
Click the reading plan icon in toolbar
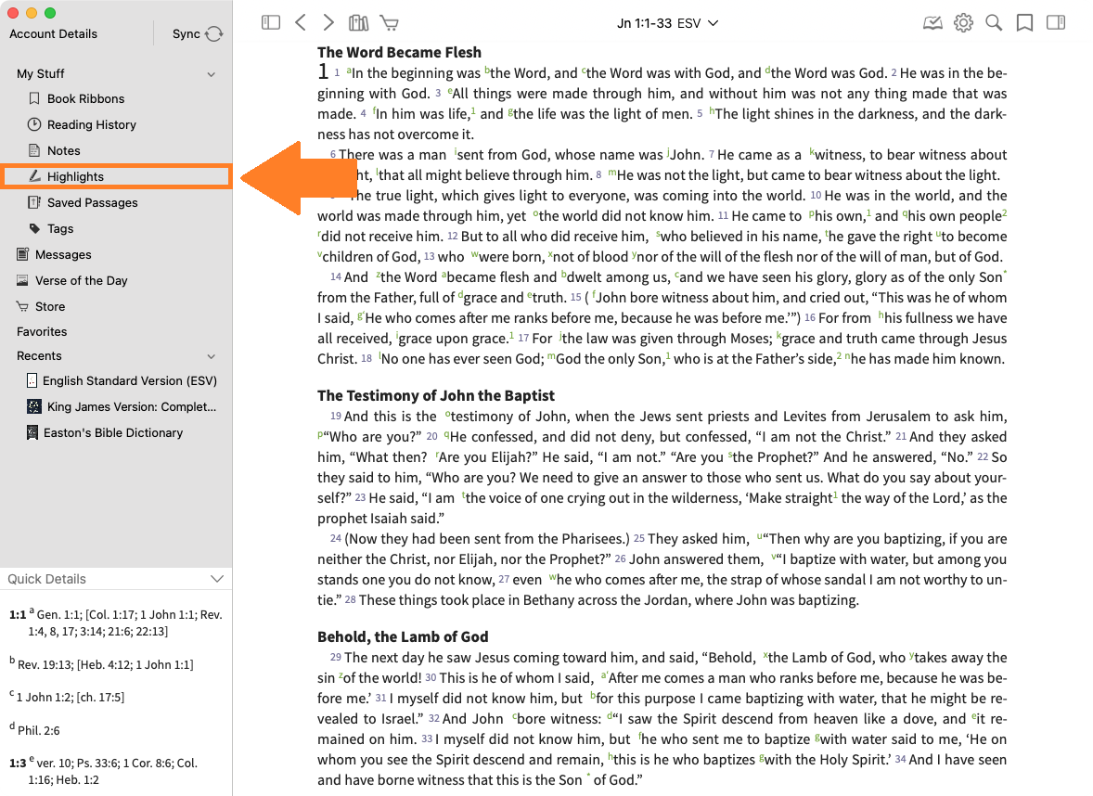pos(932,23)
